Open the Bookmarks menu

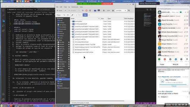pyautogui.click(x=75, y=7)
